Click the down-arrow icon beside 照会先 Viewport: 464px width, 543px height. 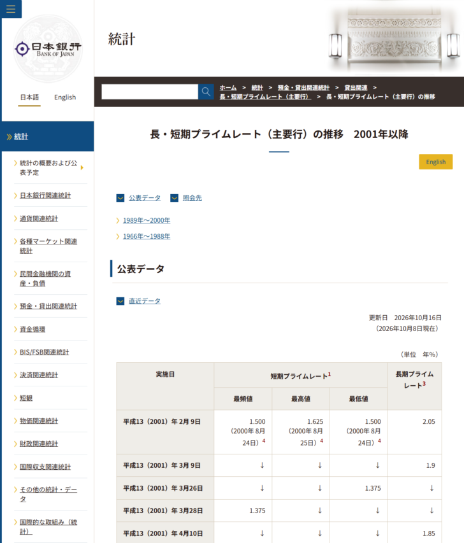[x=175, y=198]
